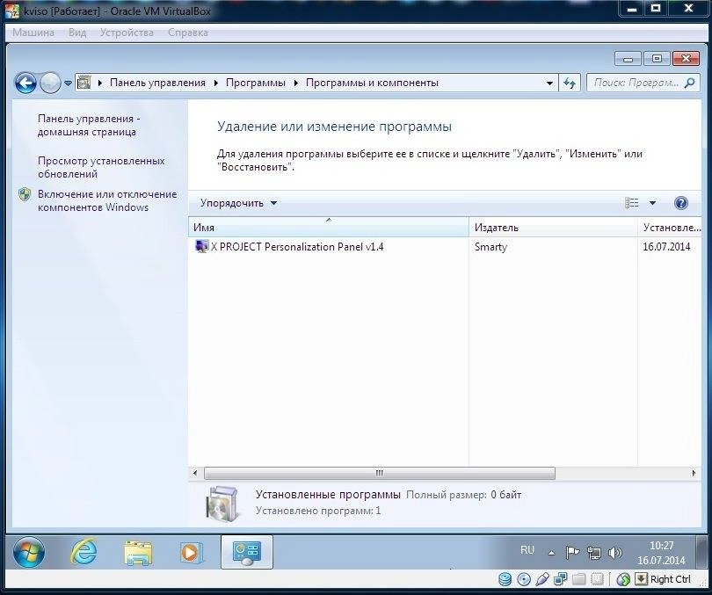Screen dimensions: 712x595
Task: Expand the arrow after Панель управления breadcrumb
Action: [215, 83]
